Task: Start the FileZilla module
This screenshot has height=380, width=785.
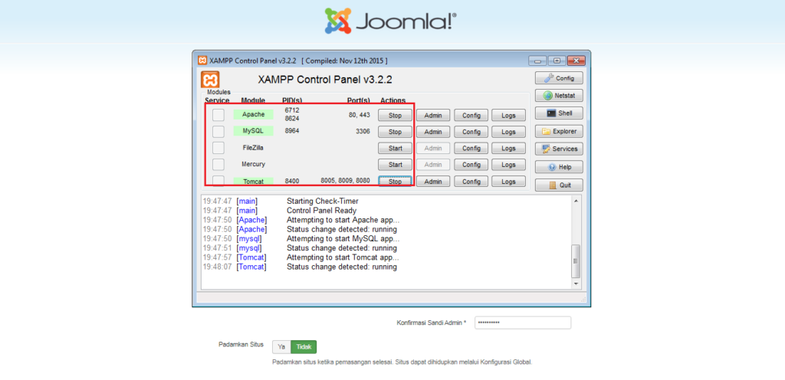Action: coord(395,149)
